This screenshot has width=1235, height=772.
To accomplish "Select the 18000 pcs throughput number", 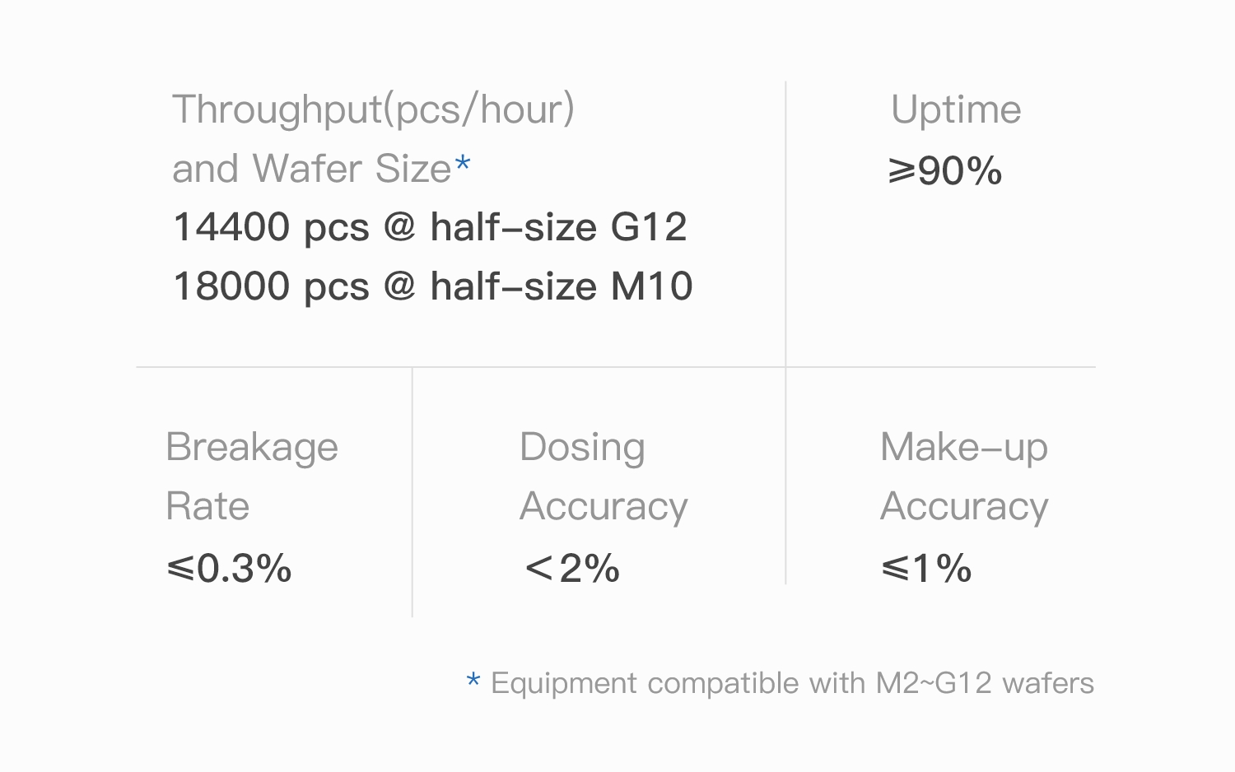I will point(271,286).
